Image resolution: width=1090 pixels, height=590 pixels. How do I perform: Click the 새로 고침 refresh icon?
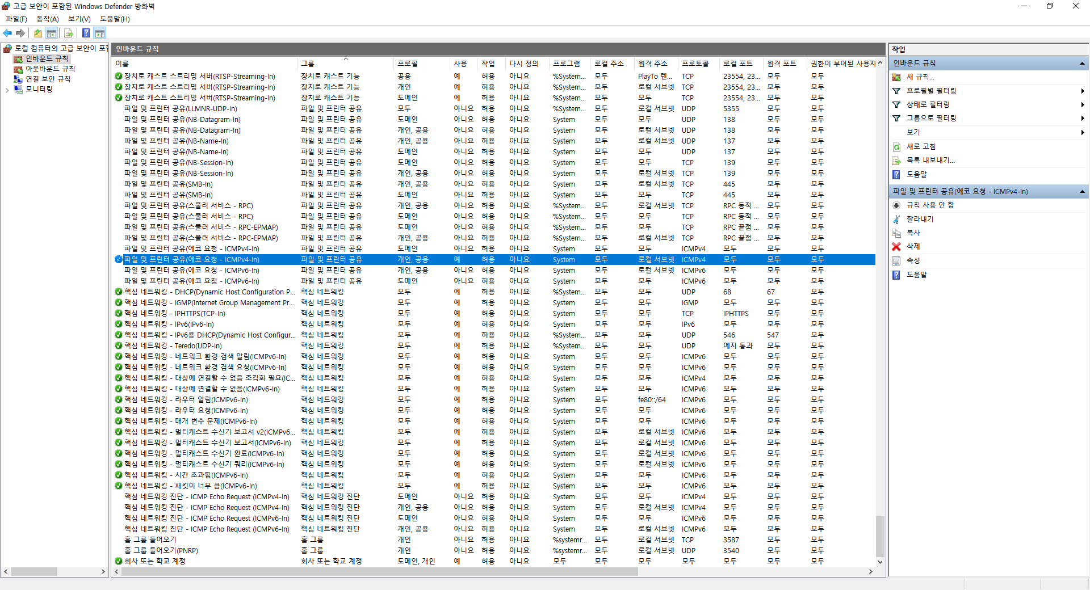[896, 146]
